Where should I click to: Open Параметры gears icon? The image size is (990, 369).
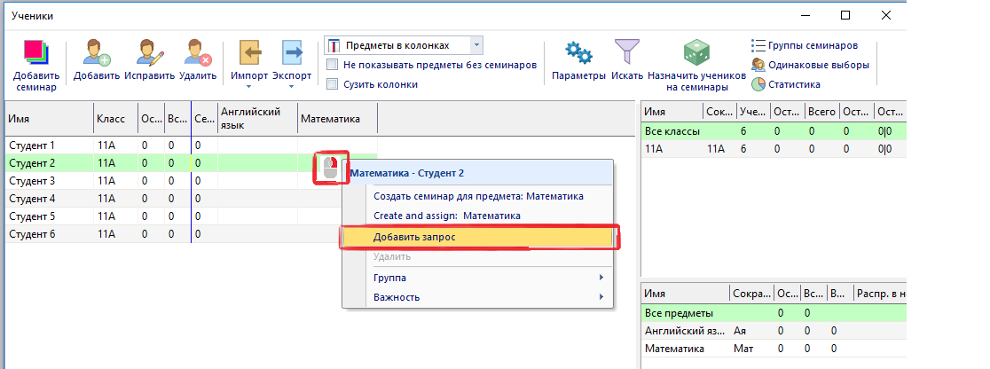[x=578, y=53]
